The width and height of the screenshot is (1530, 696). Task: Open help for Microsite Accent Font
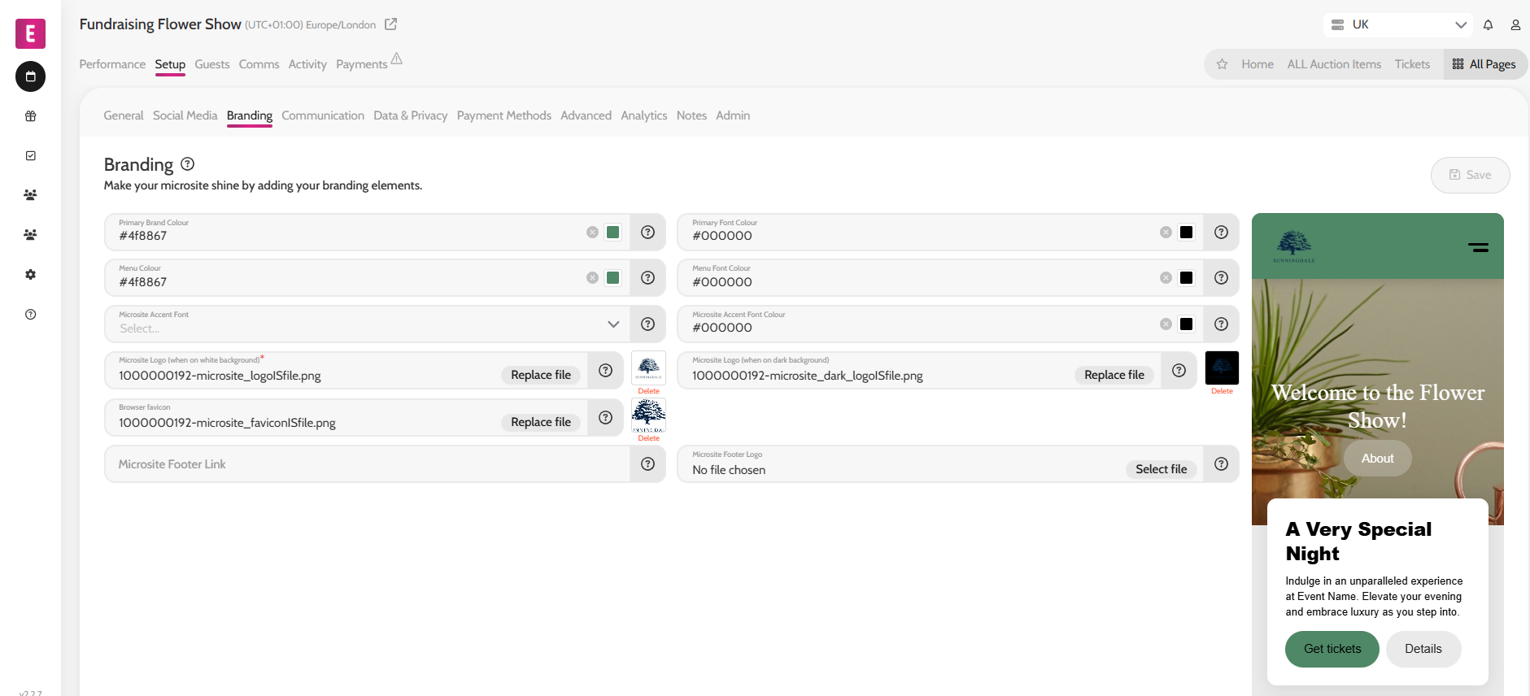click(x=647, y=324)
